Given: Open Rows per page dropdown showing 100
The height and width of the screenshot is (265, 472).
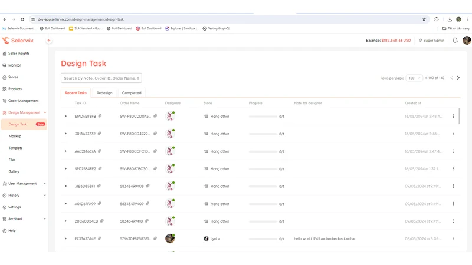Looking at the screenshot, I should (414, 78).
